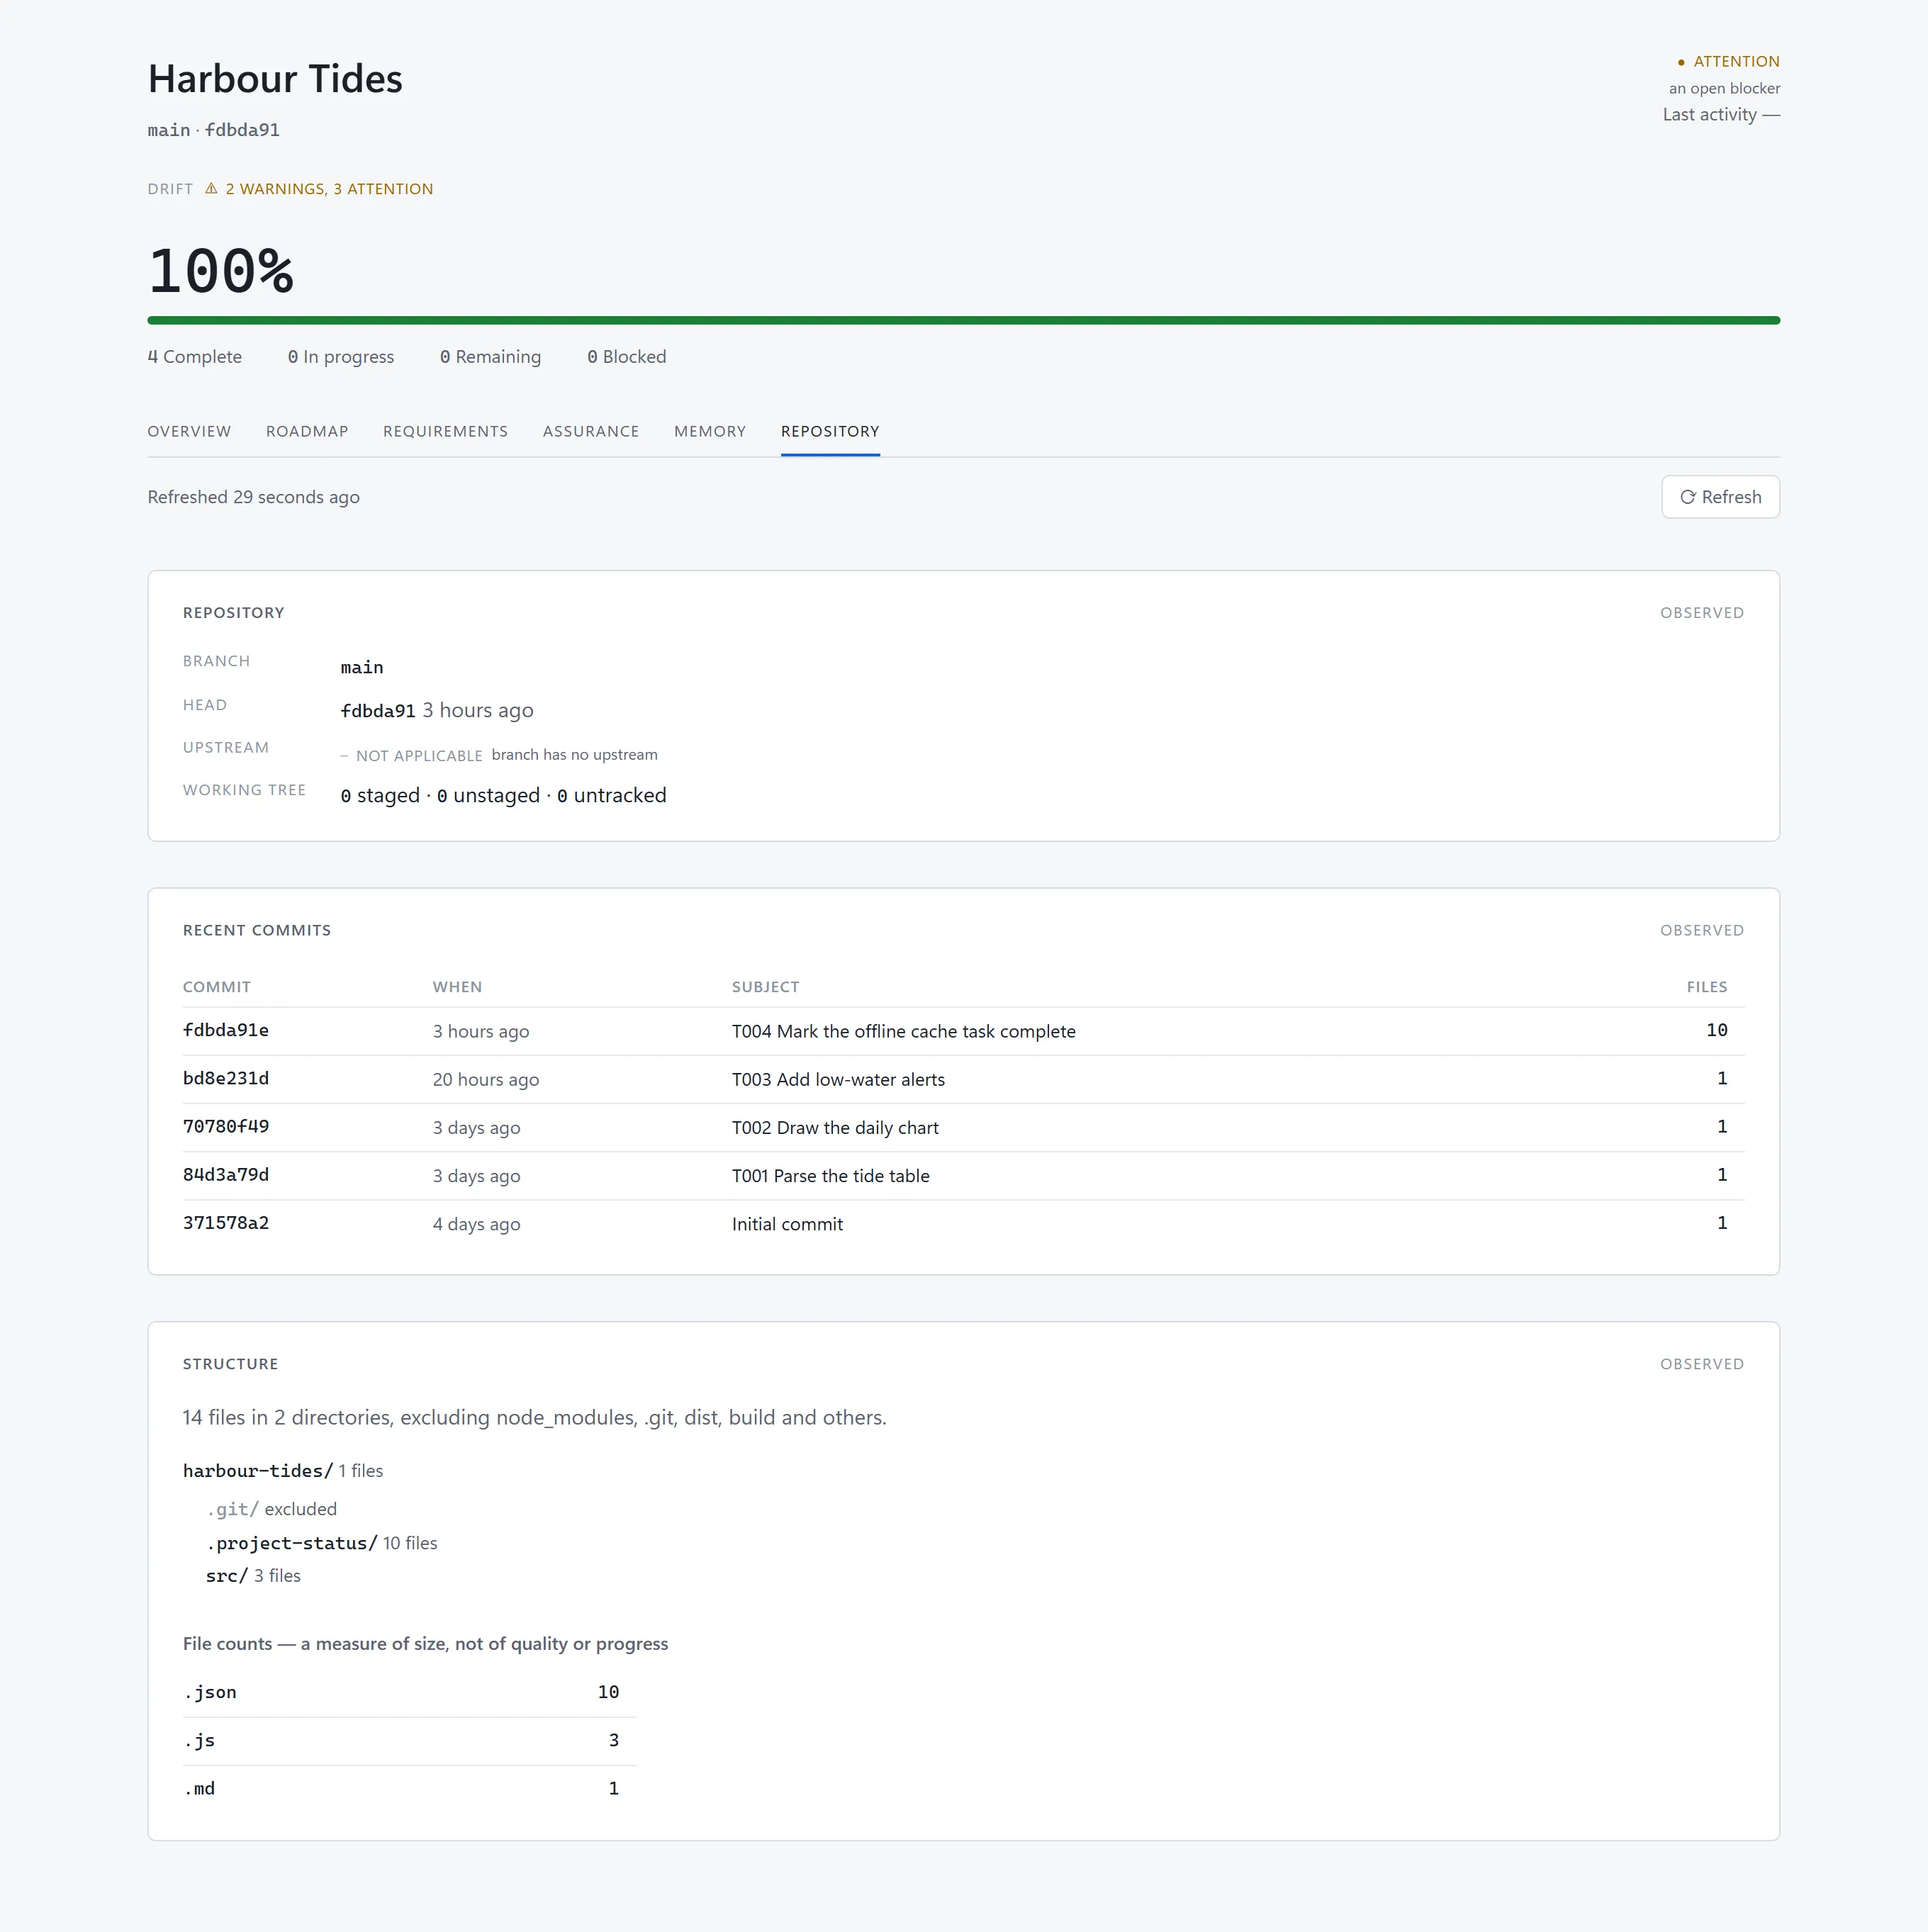
Task: Click the '4 Complete' counter
Action: (x=194, y=357)
